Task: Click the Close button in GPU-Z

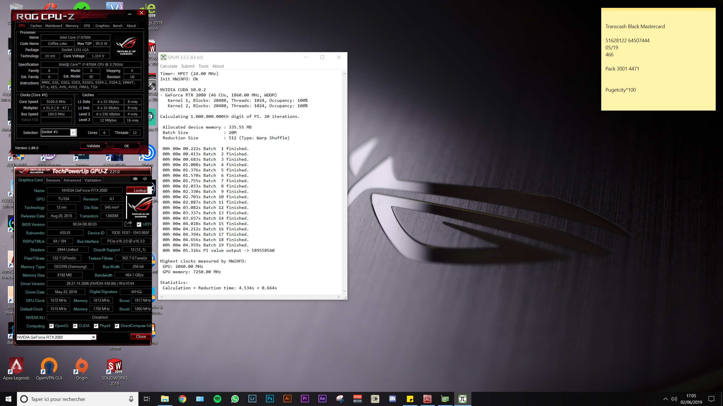Action: click(141, 336)
